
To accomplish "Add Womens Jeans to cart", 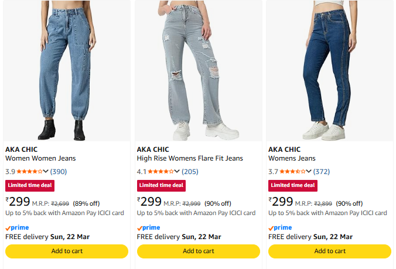I will [330, 251].
